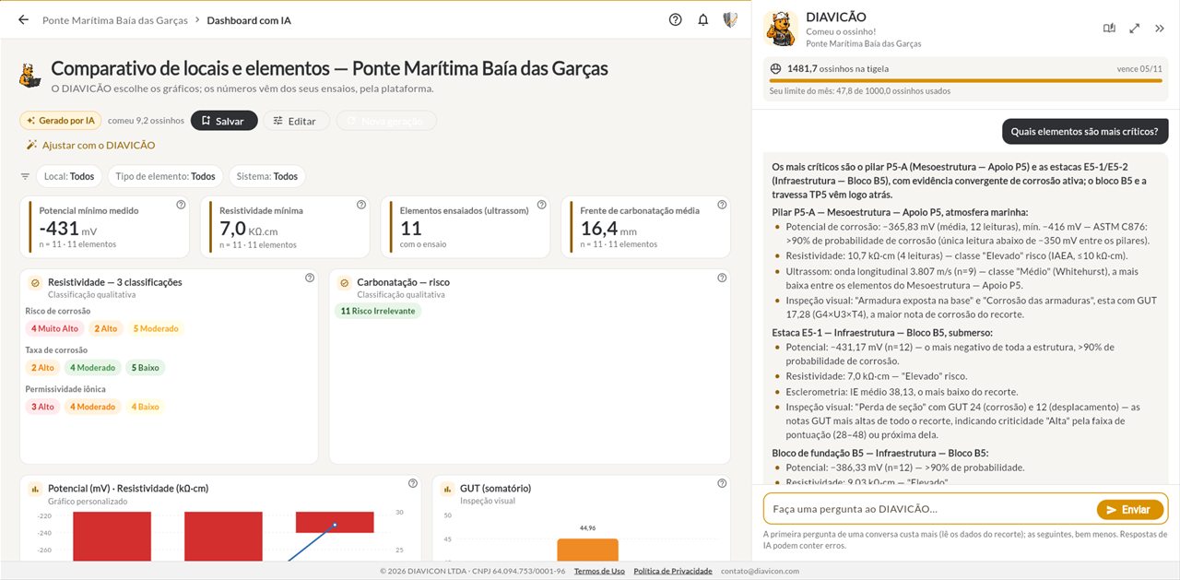The width and height of the screenshot is (1180, 580).
Task: Click the 'comeu 9,2 ossinhos' text
Action: coord(147,121)
